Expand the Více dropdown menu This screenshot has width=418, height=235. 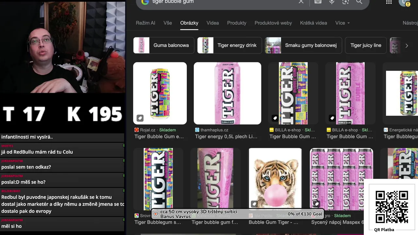point(342,23)
